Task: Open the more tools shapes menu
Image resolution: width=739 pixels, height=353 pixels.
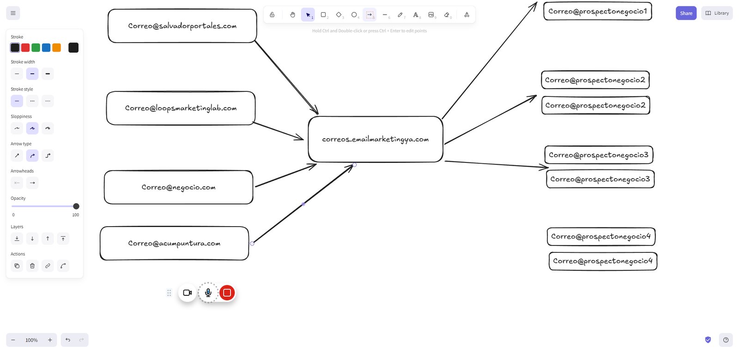Action: pyautogui.click(x=466, y=15)
